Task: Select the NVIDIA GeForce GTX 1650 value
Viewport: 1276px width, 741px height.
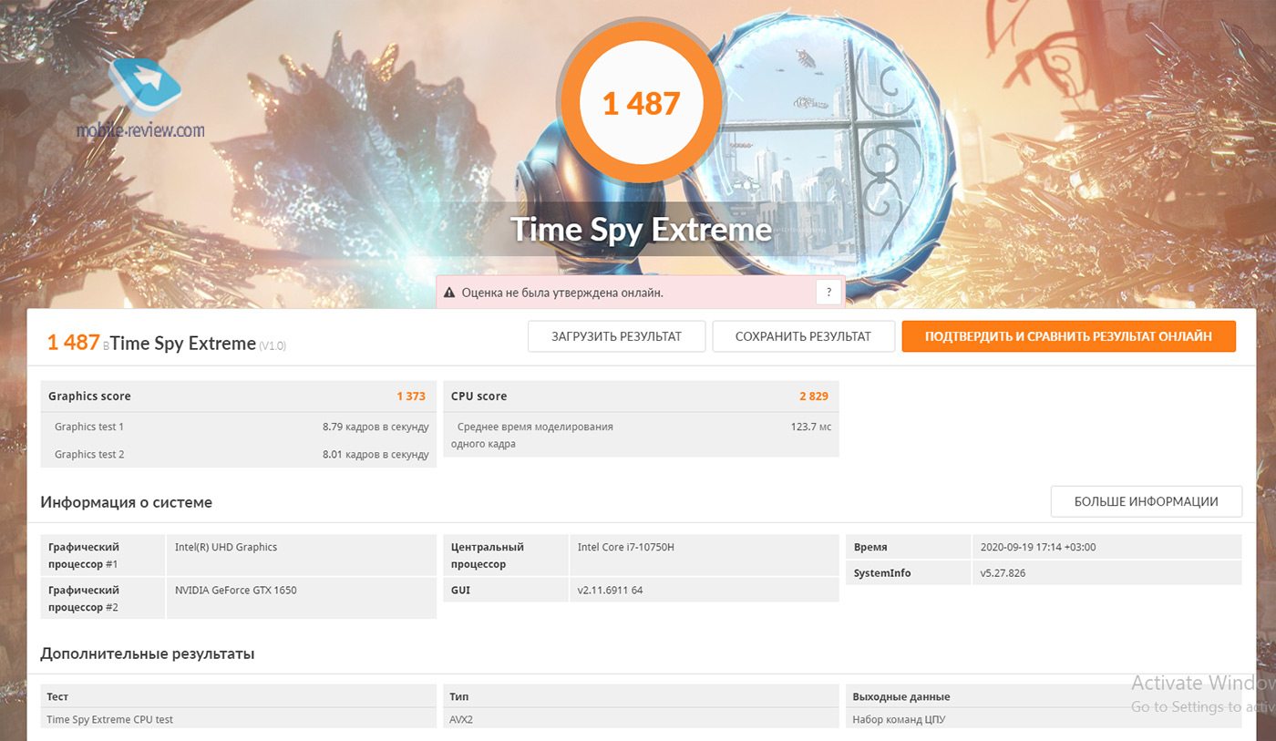Action: coord(236,590)
